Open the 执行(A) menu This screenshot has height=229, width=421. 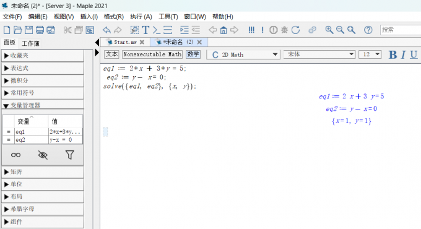point(141,17)
